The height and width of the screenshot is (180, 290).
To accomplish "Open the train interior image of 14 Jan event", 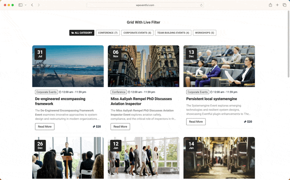I will pyautogui.click(x=219, y=158).
